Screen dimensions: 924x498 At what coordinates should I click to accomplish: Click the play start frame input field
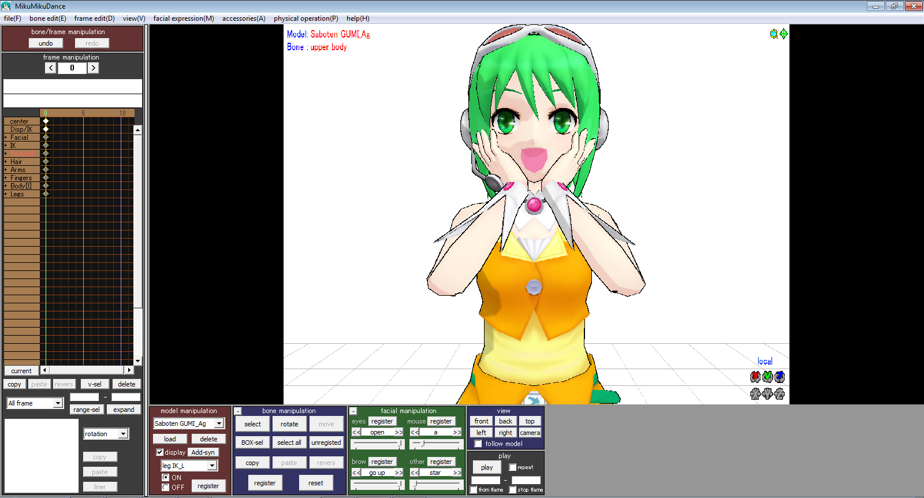click(486, 480)
